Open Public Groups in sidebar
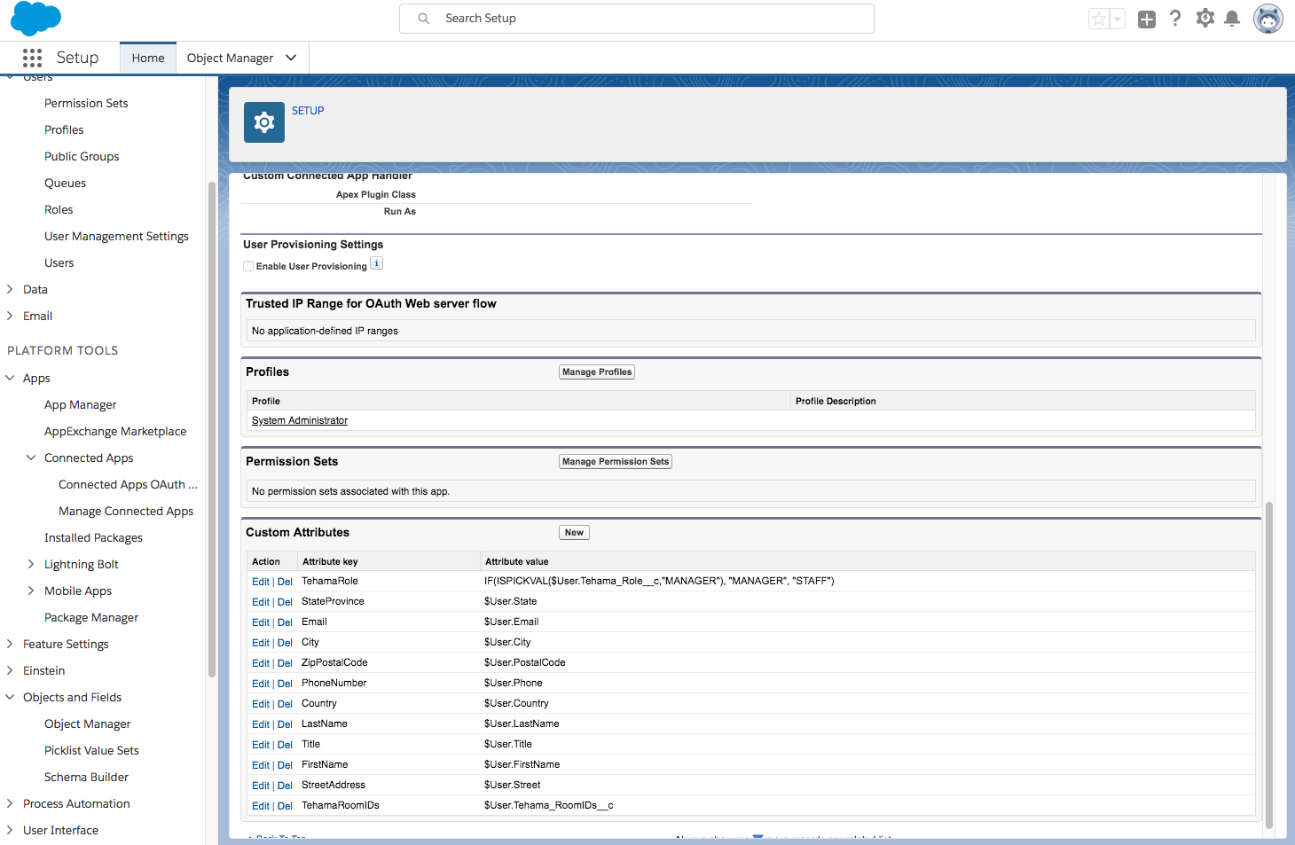This screenshot has height=845, width=1295. tap(82, 156)
